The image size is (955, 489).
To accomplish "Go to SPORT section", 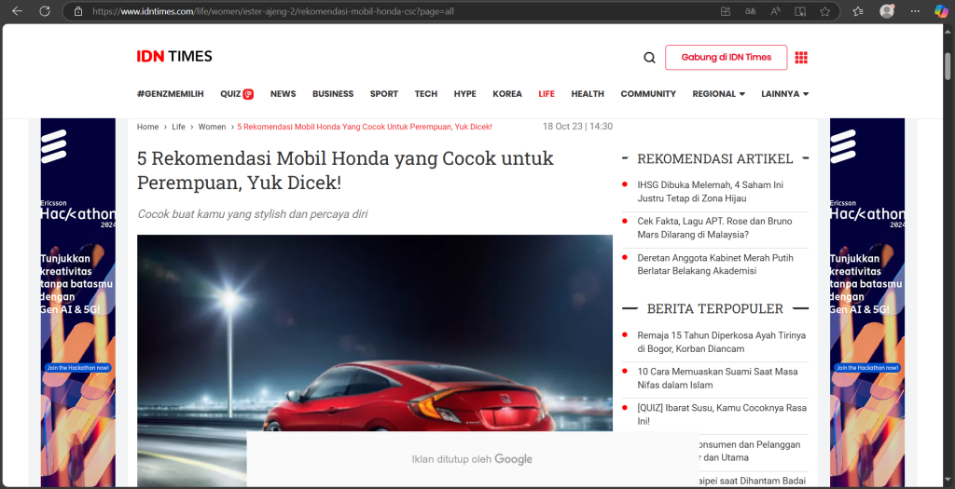I will click(x=384, y=94).
